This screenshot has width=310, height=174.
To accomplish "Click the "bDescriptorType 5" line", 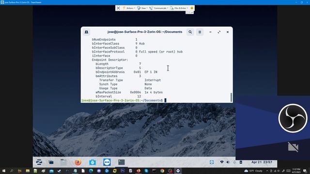I will tap(118, 68).
